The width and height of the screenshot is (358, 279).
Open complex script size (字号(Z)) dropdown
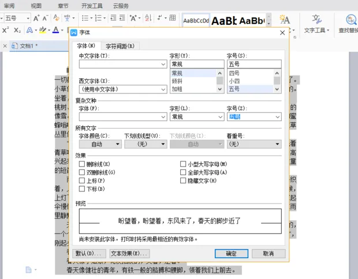tap(254, 117)
